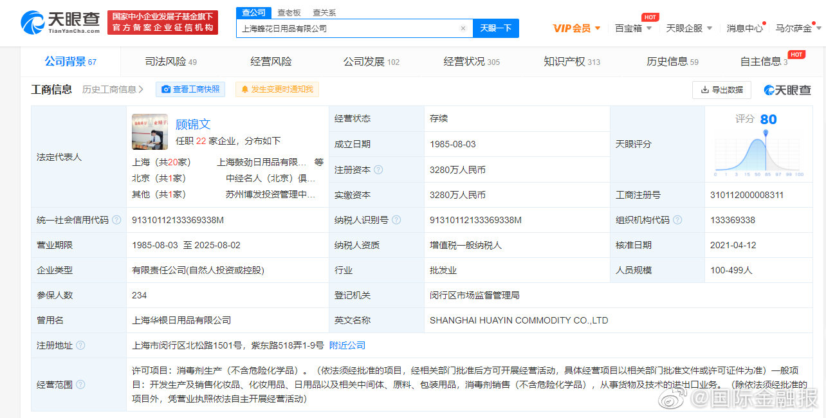Select 工商注册号 value 310112000008311
Image resolution: width=826 pixels, height=418 pixels.
pos(747,195)
